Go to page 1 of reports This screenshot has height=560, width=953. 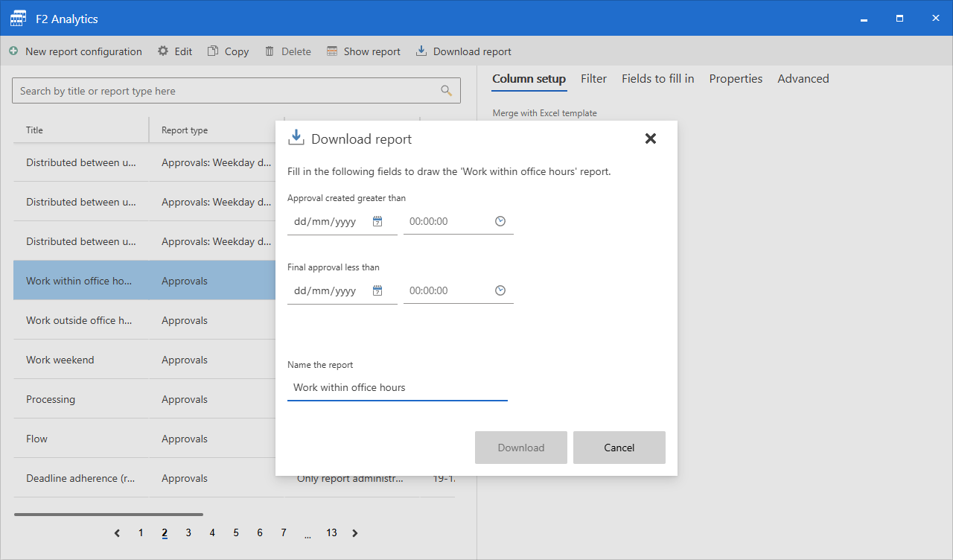[141, 533]
